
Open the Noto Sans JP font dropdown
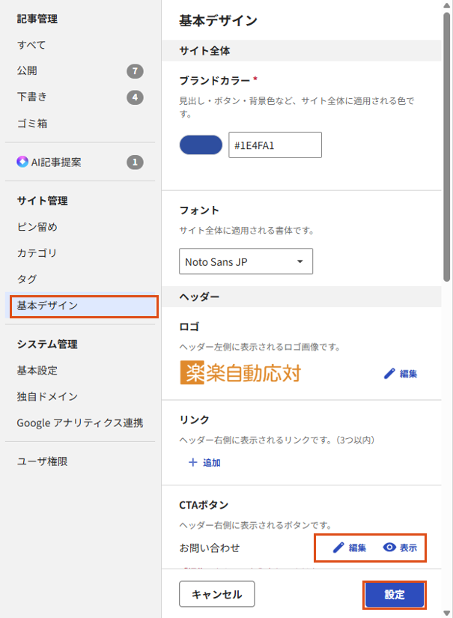pos(246,261)
